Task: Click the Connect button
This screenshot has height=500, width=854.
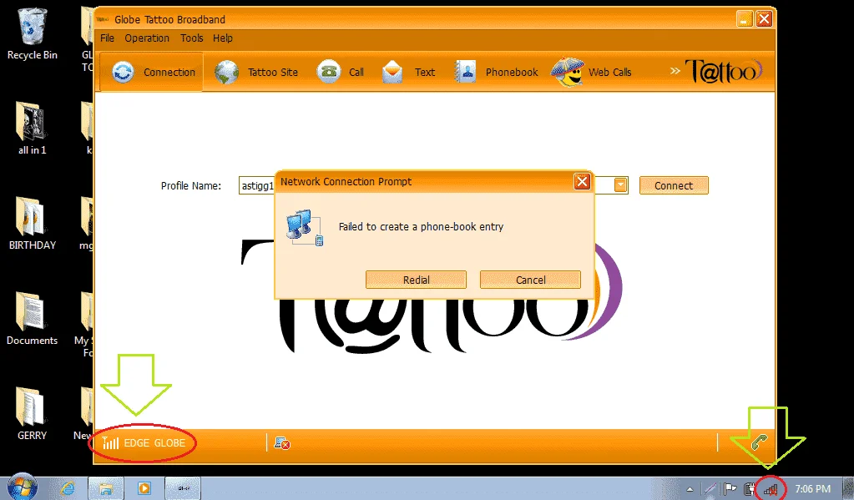Action: click(674, 186)
